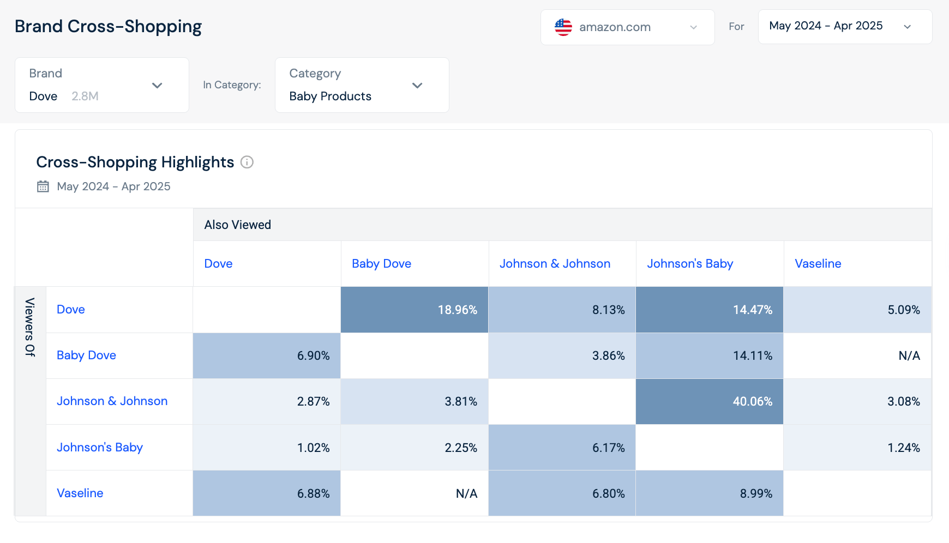Click the Also Viewed table header

(x=238, y=225)
